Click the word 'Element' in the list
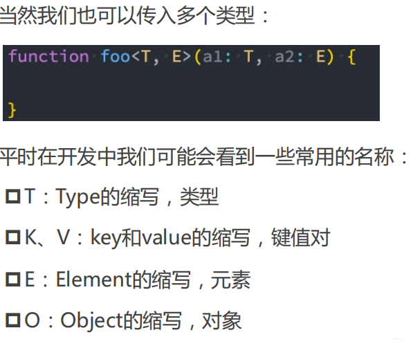 (x=93, y=280)
